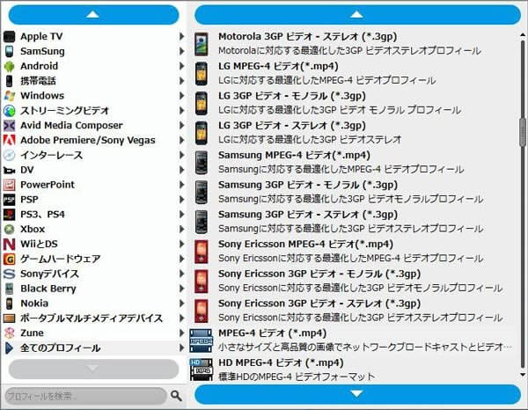Click the HD MPEG-4 film strip icon
528x410 pixels.
click(x=202, y=370)
